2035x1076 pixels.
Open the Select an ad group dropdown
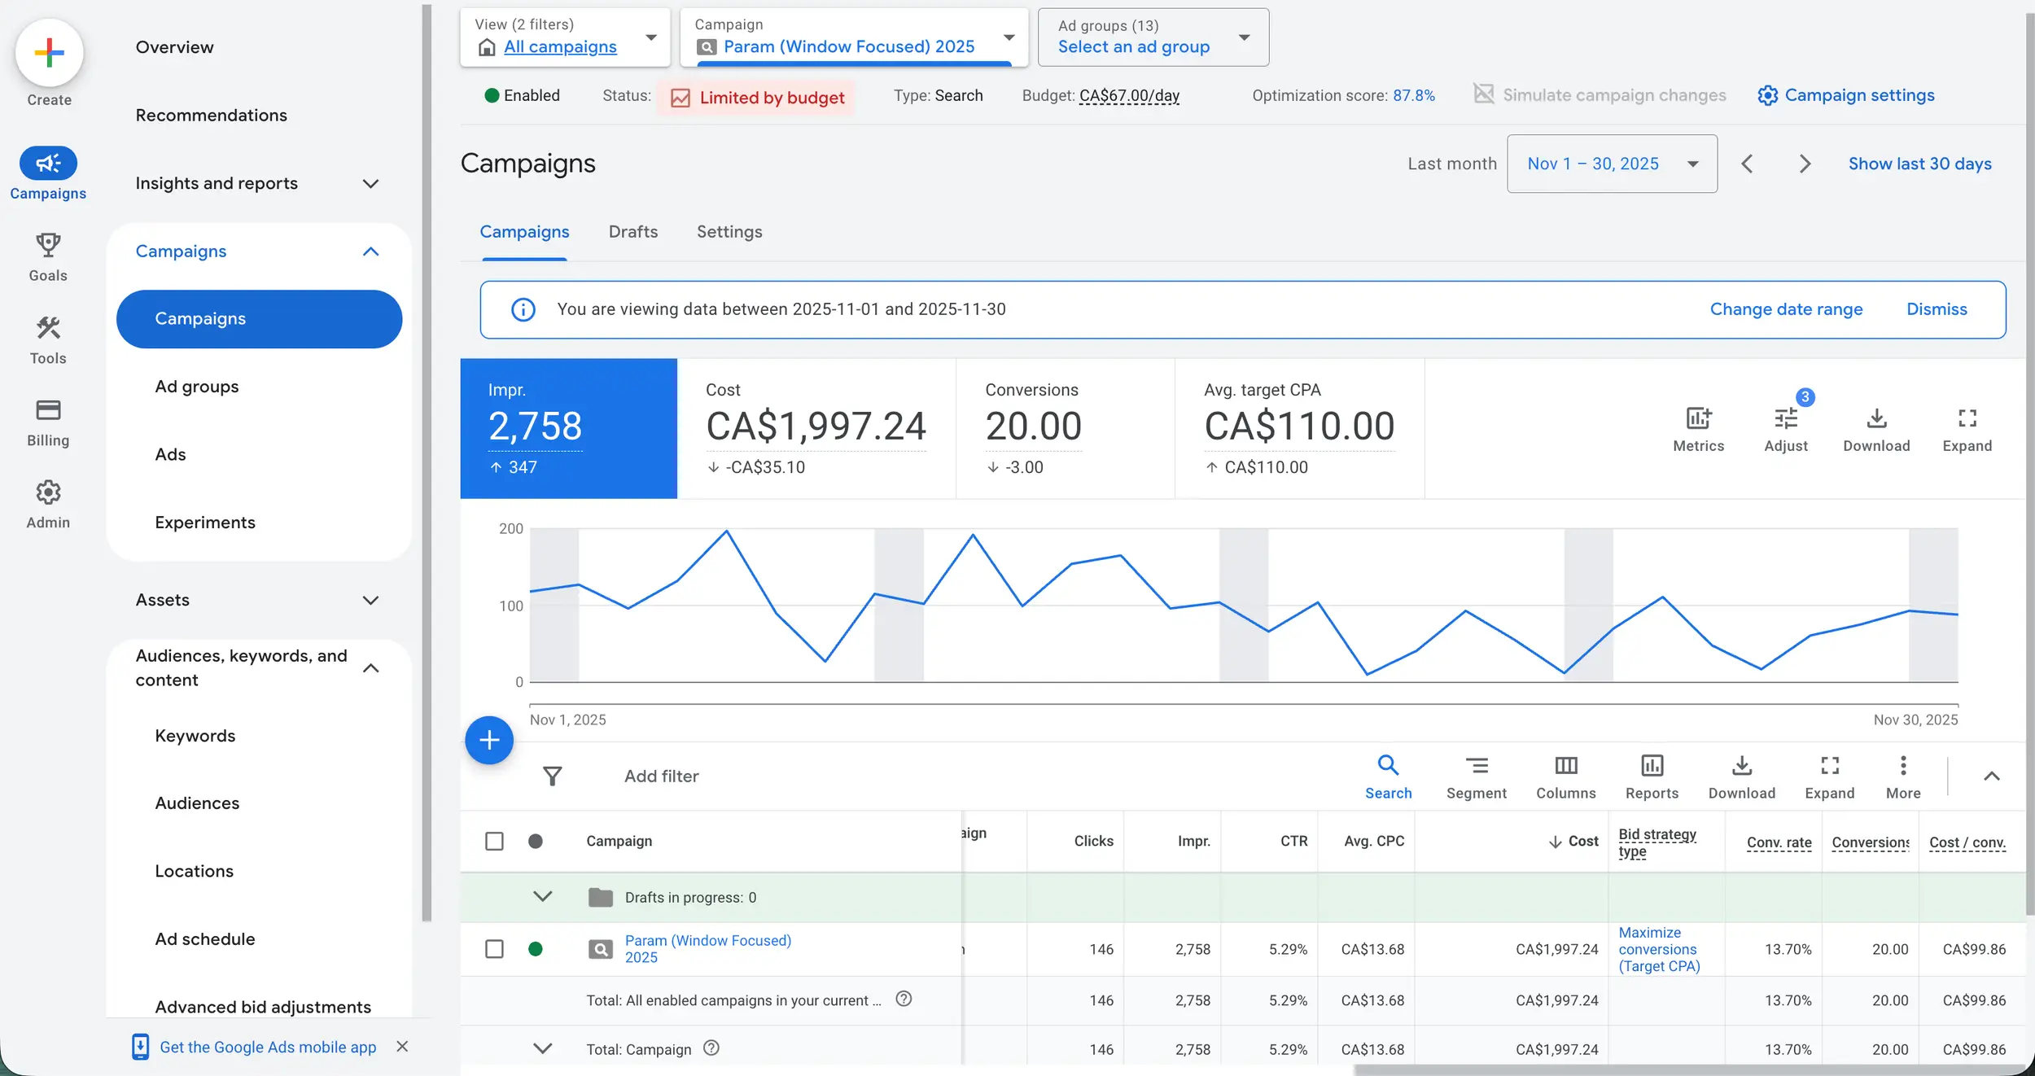[1153, 37]
